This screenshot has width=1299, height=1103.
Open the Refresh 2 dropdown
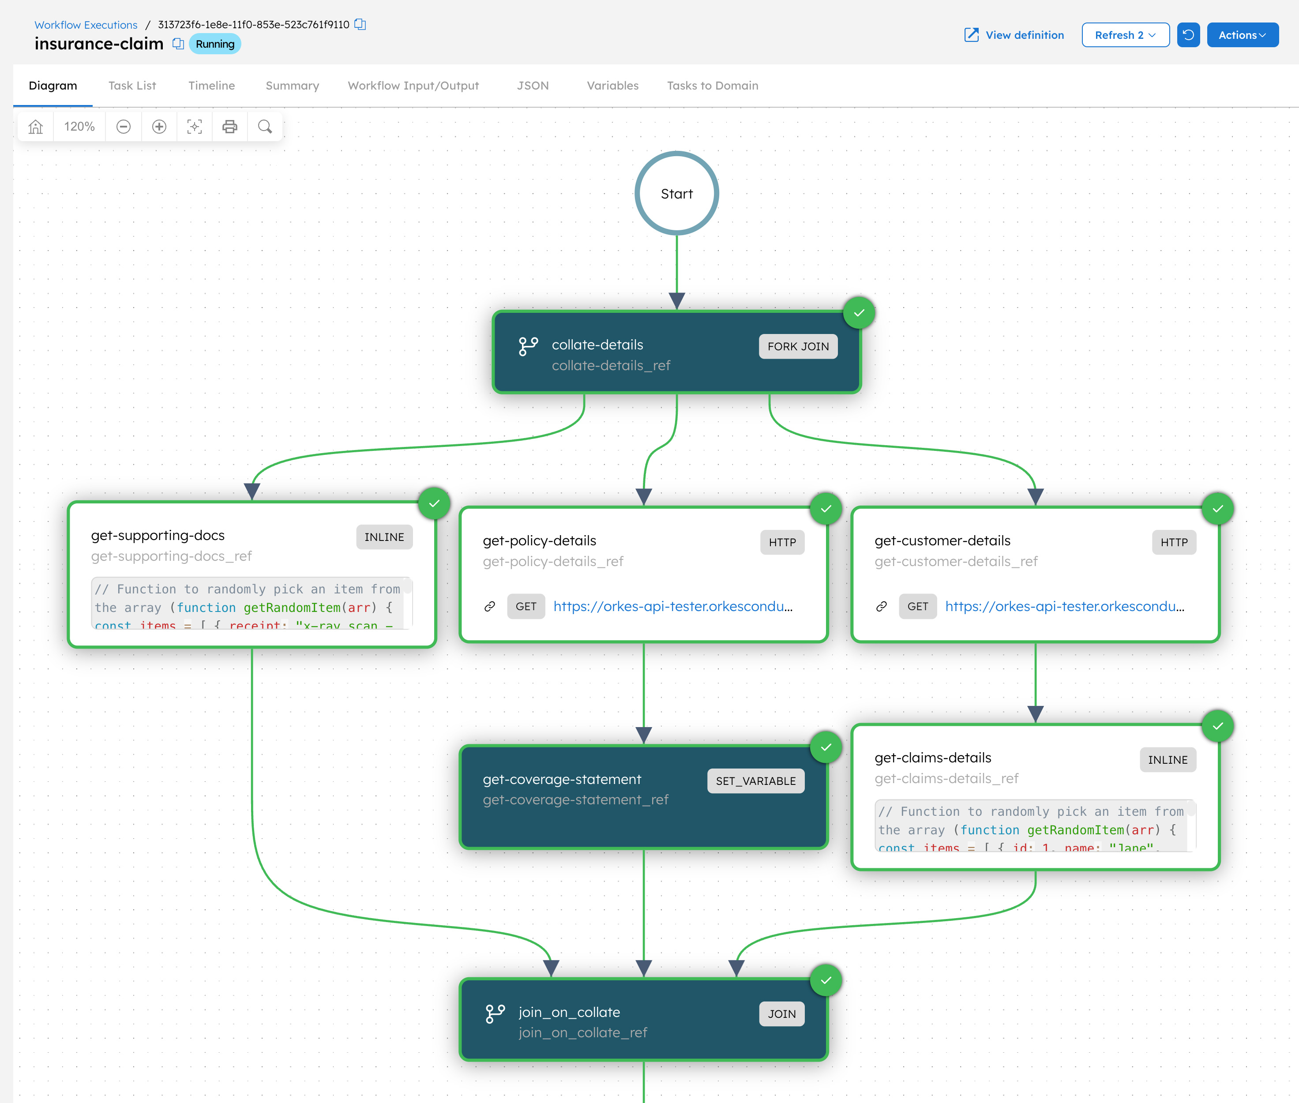tap(1125, 35)
